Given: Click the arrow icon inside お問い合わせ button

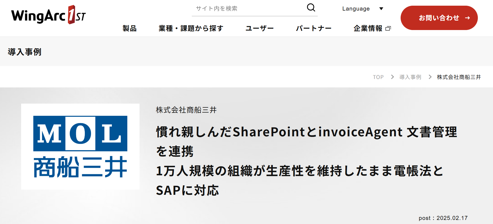Looking at the screenshot, I should pyautogui.click(x=467, y=18).
